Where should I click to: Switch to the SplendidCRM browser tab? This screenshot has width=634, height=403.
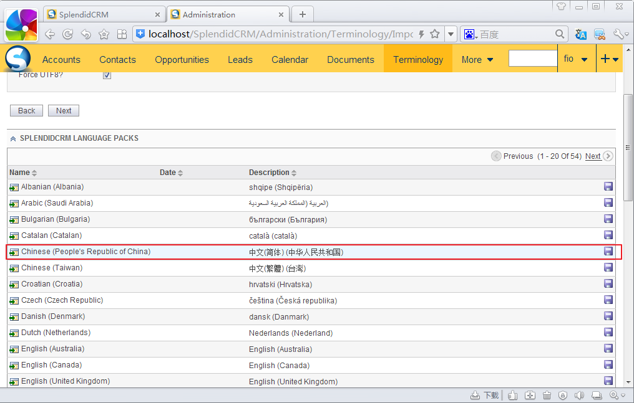(x=104, y=14)
